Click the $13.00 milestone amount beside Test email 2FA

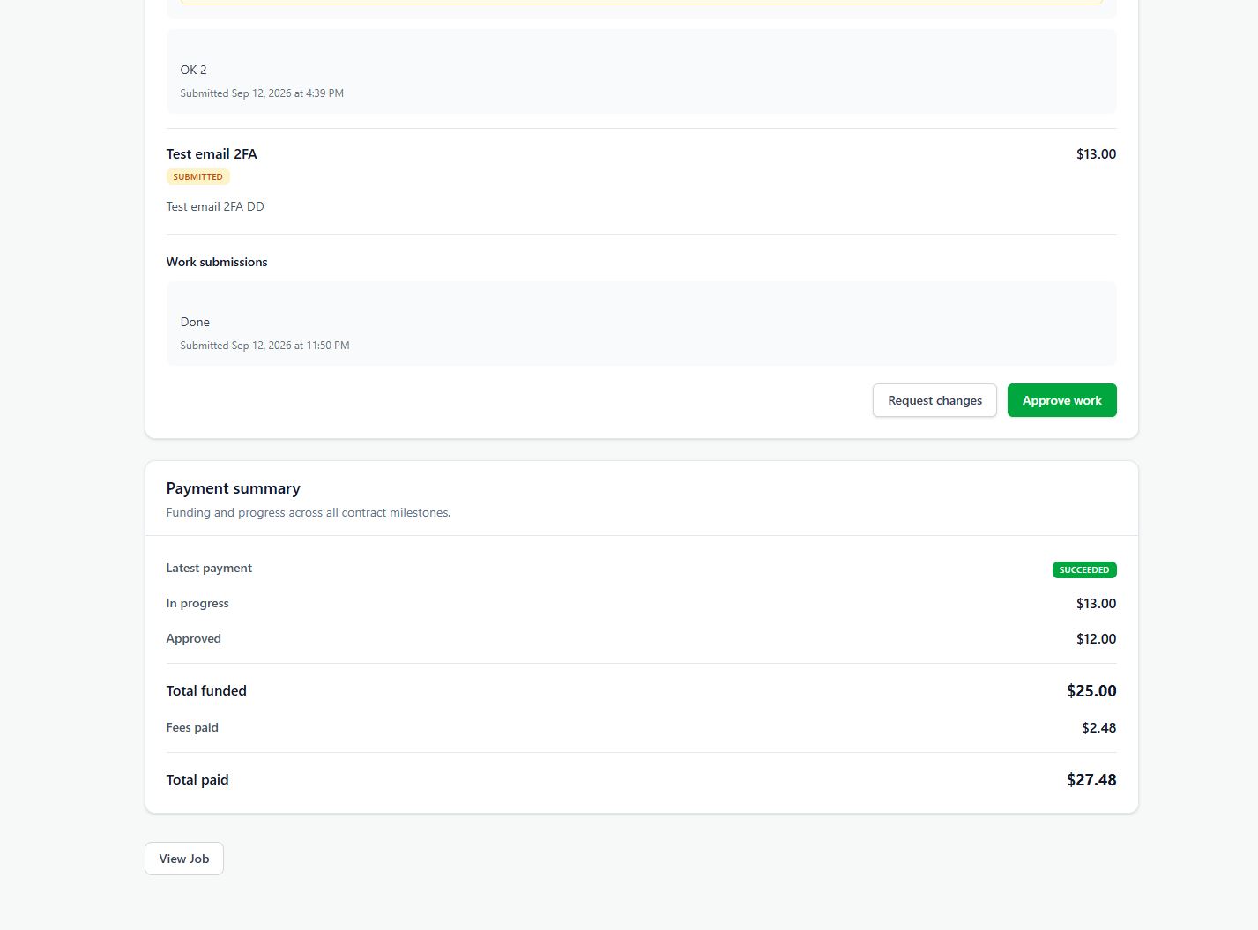[1096, 153]
